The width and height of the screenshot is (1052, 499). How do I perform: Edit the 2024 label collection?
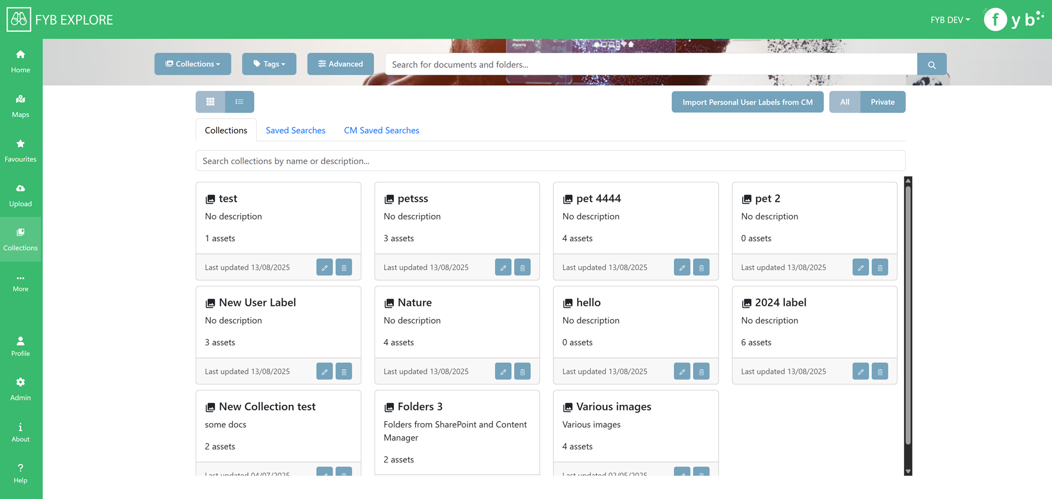860,372
